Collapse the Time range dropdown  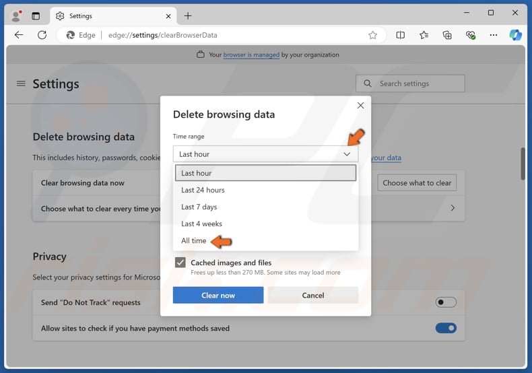pyautogui.click(x=347, y=154)
